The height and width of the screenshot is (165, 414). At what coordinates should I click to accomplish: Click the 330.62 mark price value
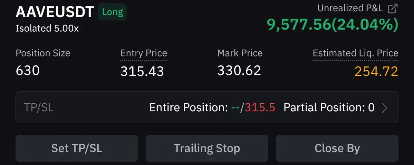tap(239, 71)
